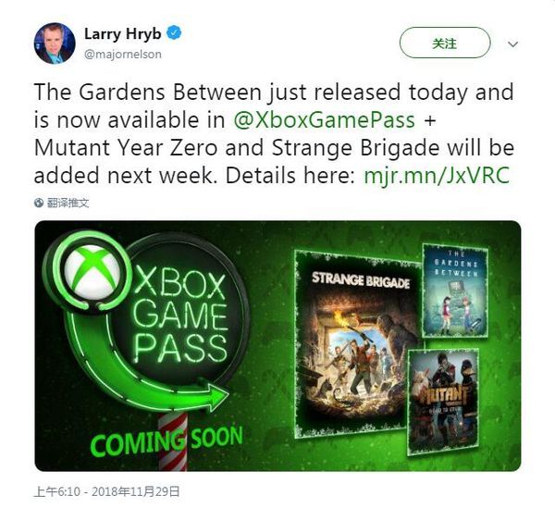Click the globe icon beside translate tweet
The width and height of the screenshot is (555, 508).
tap(39, 203)
